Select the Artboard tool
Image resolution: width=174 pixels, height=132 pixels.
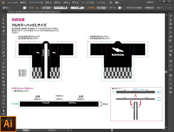(4, 103)
